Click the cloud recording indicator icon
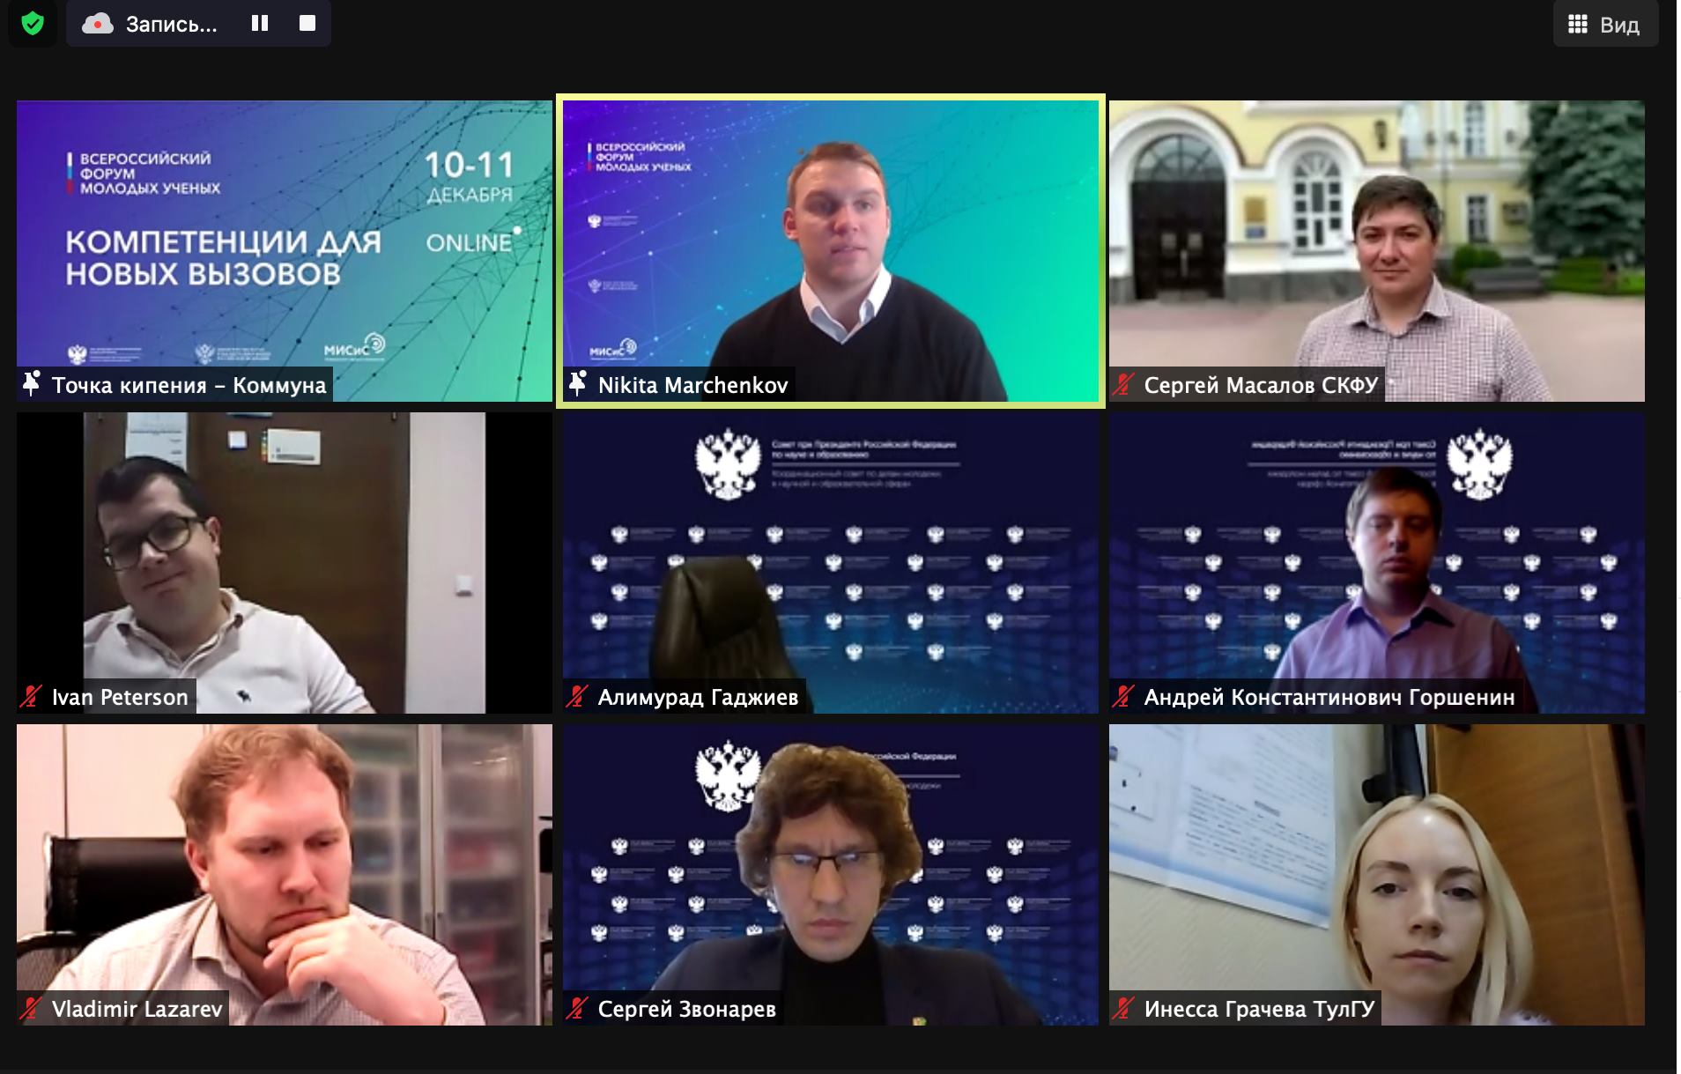This screenshot has width=1681, height=1074. click(x=98, y=24)
